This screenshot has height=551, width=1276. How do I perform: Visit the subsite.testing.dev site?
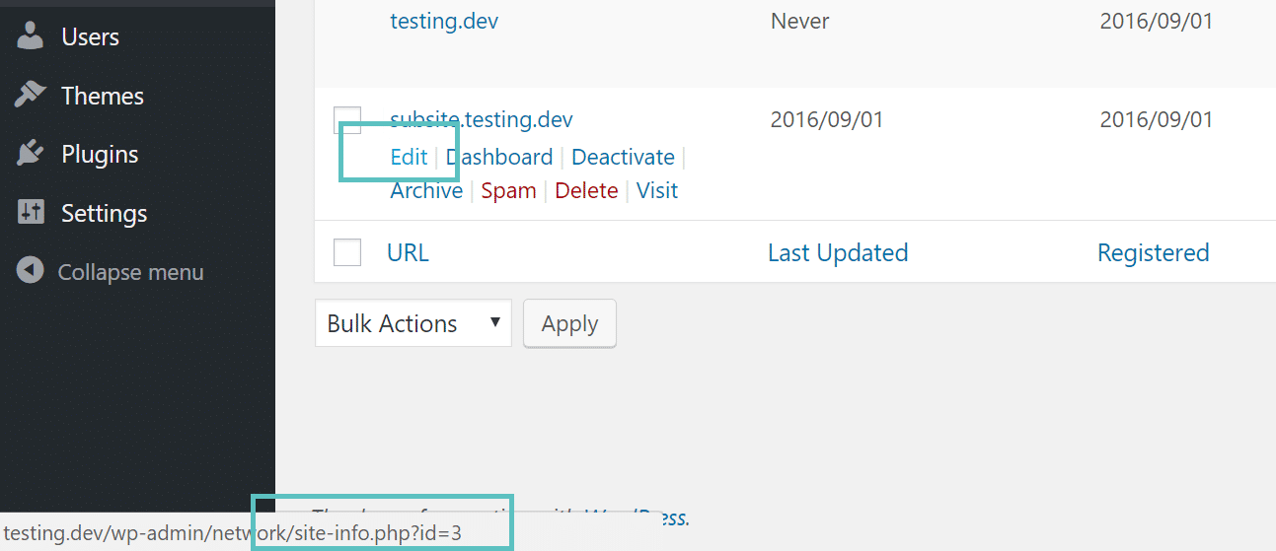(657, 190)
